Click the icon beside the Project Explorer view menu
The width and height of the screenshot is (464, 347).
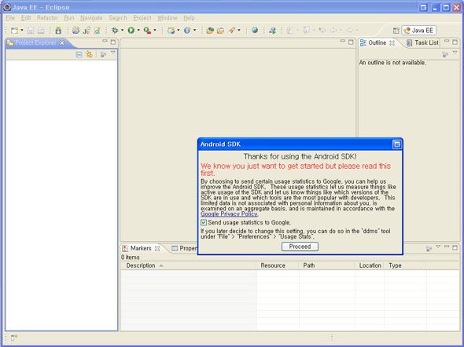pos(103,54)
